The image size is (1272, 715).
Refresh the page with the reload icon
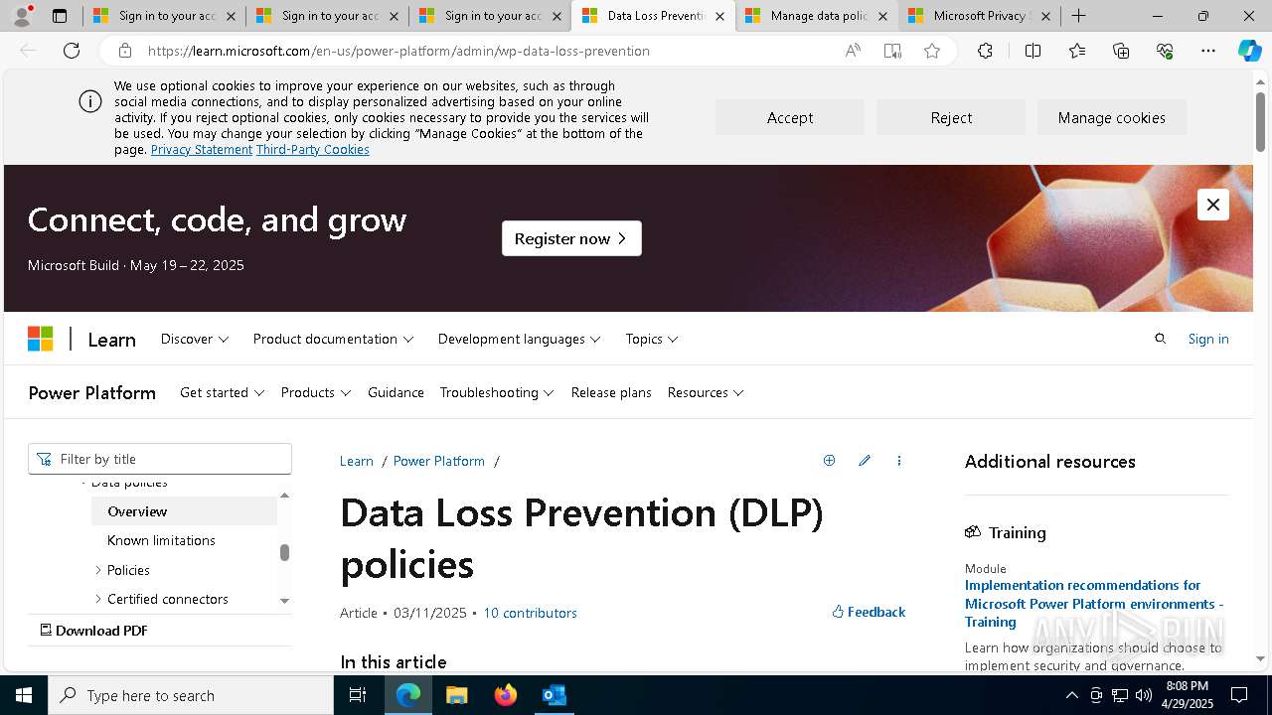point(72,51)
